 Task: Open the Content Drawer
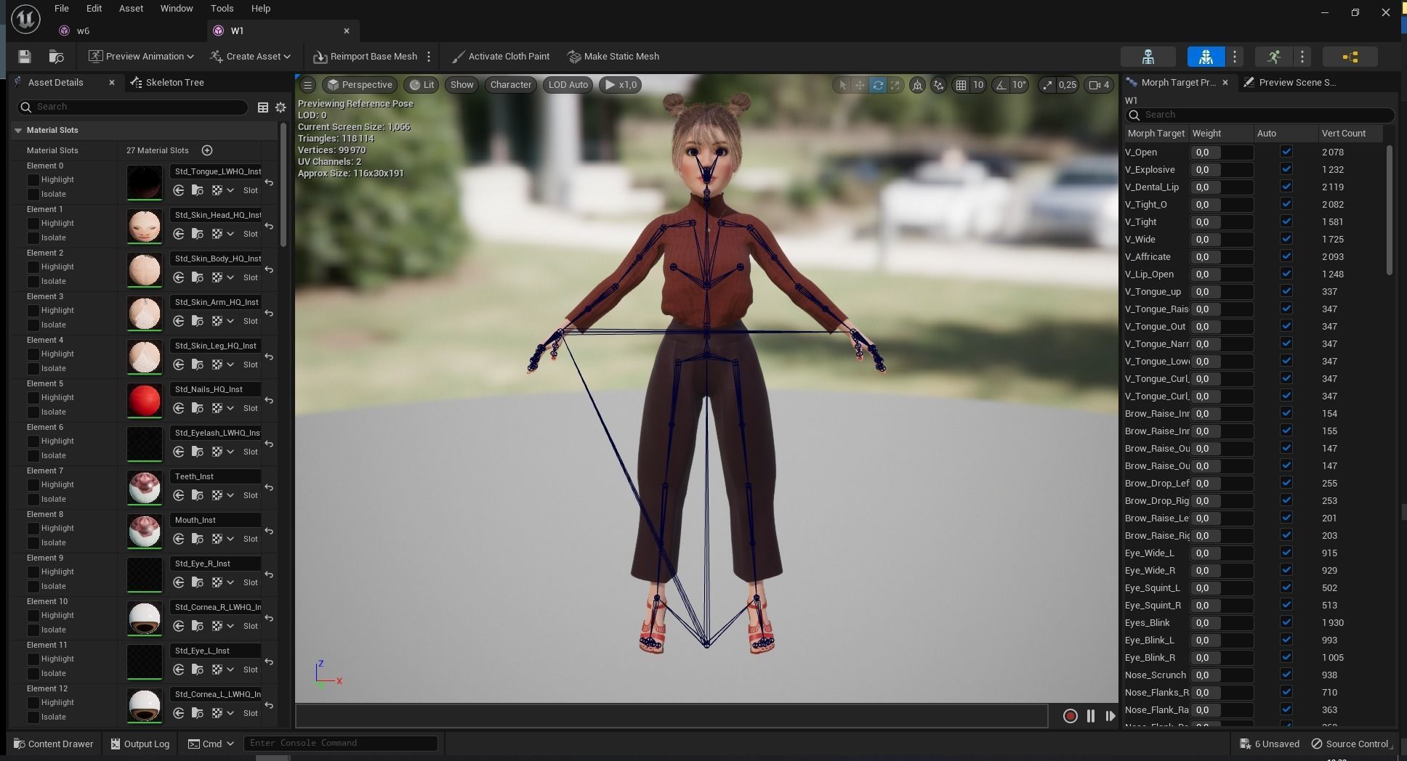pyautogui.click(x=54, y=744)
